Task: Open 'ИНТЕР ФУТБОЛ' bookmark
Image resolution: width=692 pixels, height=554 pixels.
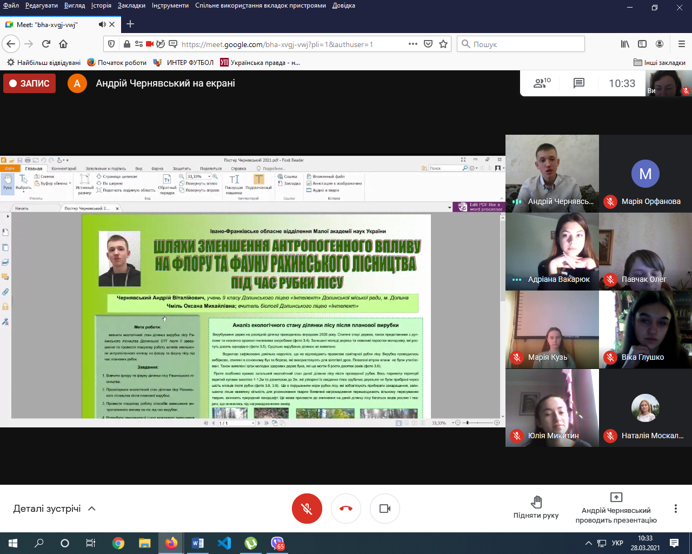Action: [x=184, y=62]
